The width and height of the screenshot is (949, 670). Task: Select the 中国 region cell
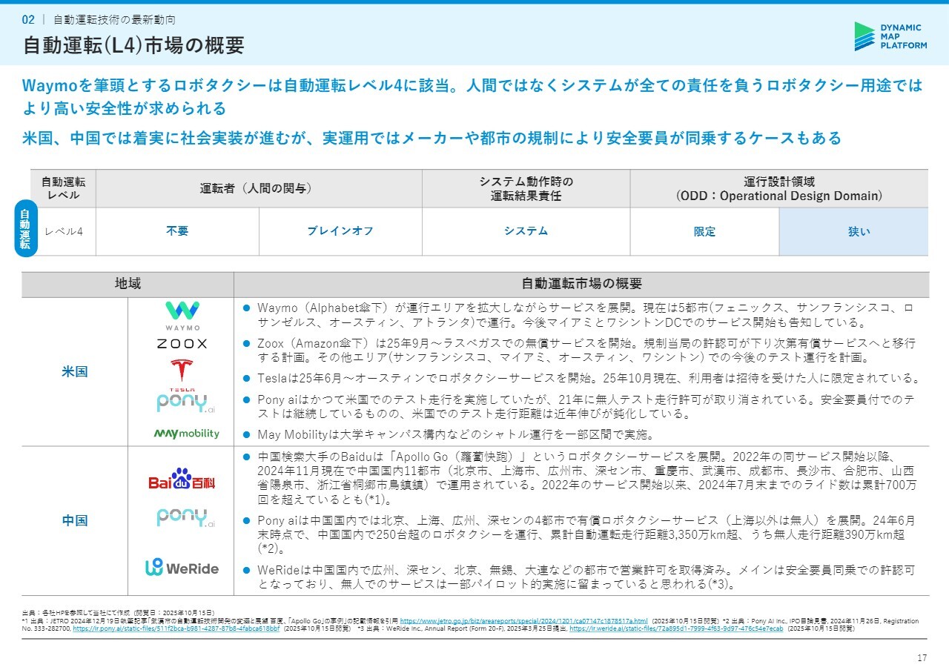click(75, 521)
